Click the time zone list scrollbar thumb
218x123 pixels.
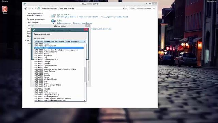coord(85,74)
